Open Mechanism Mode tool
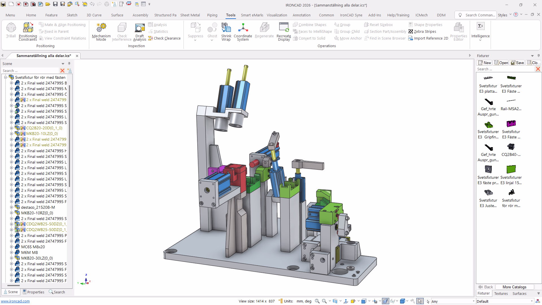Image resolution: width=542 pixels, height=305 pixels. 101,30
